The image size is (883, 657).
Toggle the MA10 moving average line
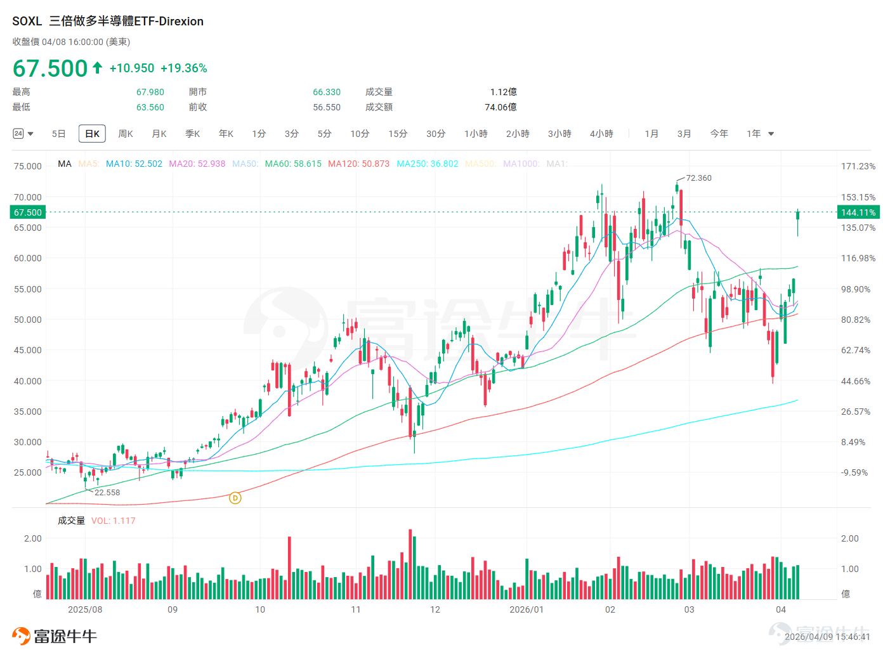134,164
